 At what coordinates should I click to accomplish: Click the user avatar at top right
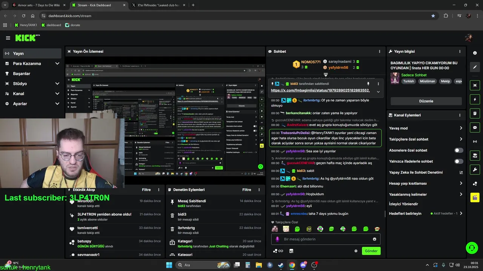[469, 38]
